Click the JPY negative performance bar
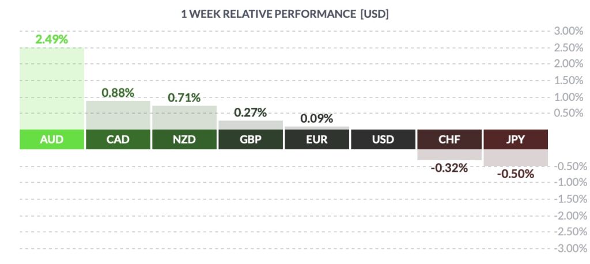Screen dimensions: 590x264 516,158
